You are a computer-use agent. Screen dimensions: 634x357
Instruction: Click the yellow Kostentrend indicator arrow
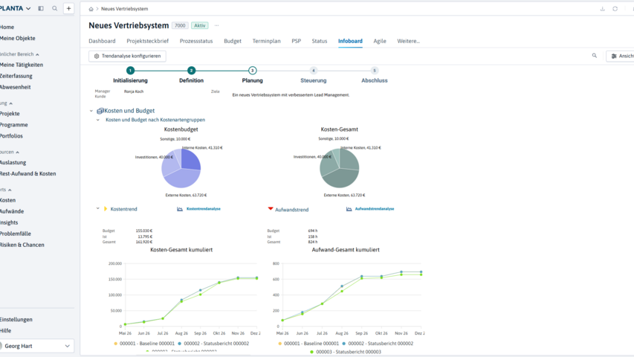106,209
